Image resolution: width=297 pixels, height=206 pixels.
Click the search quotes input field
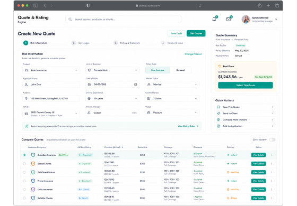(x=123, y=19)
